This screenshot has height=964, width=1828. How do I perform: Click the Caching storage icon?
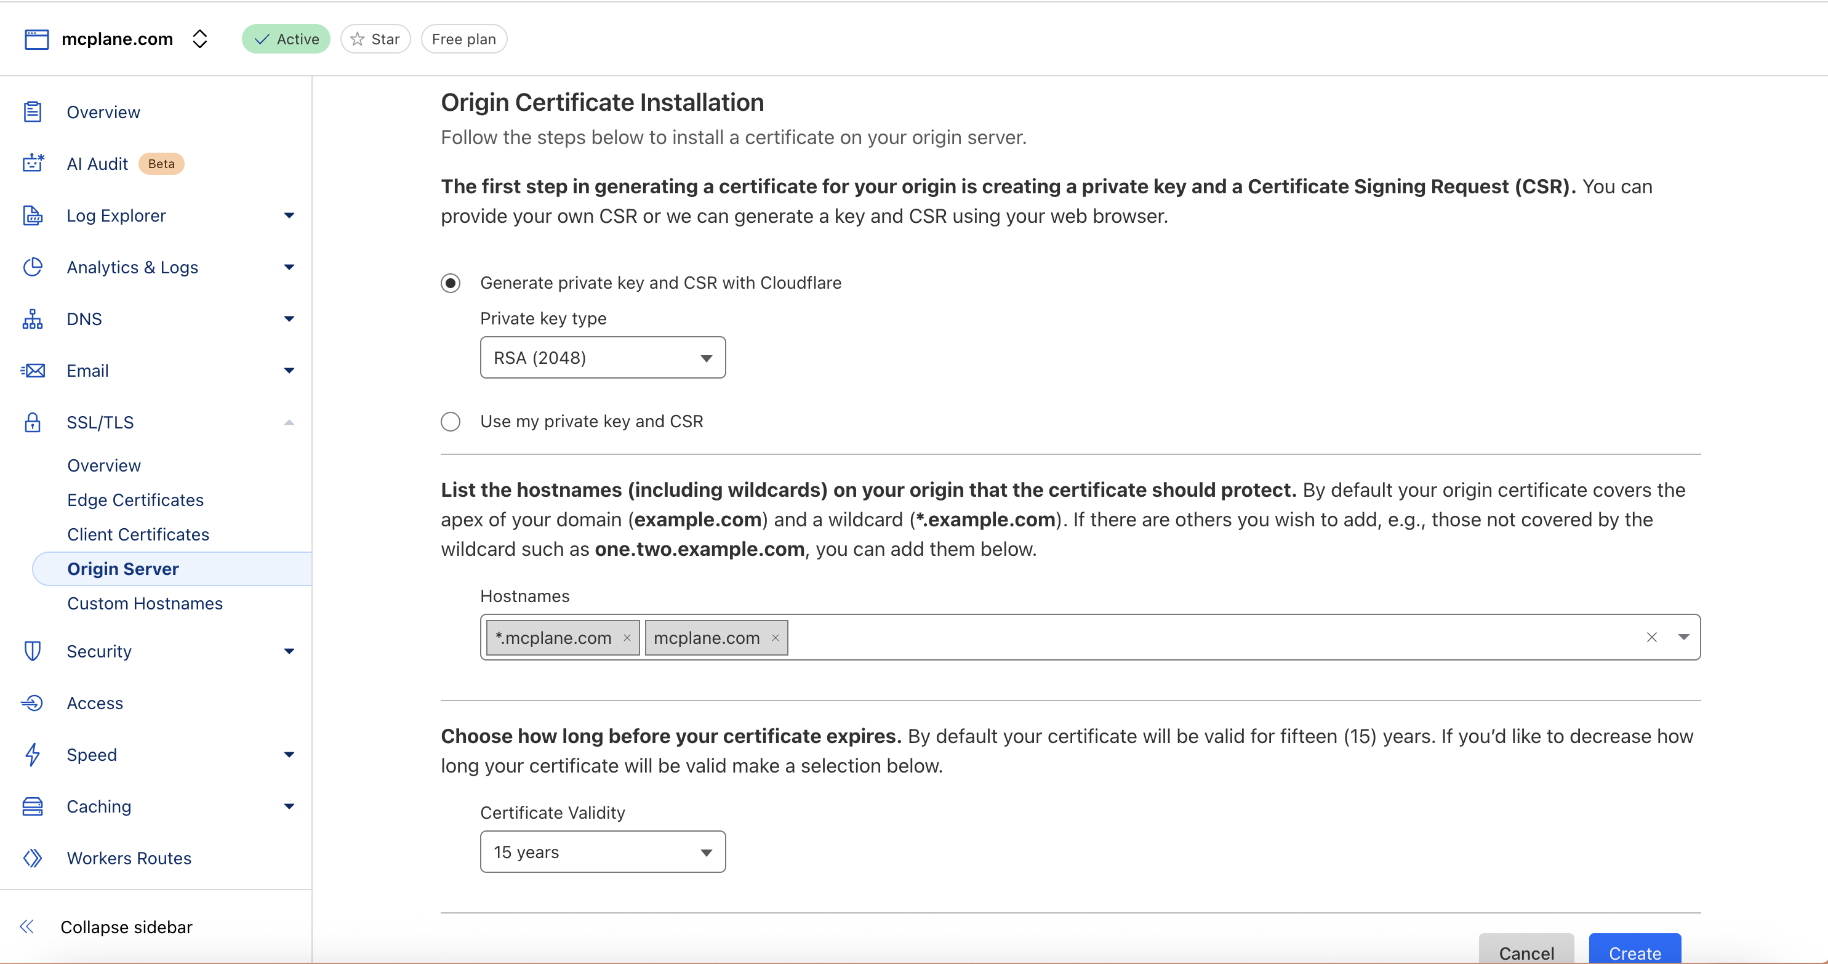pos(33,807)
